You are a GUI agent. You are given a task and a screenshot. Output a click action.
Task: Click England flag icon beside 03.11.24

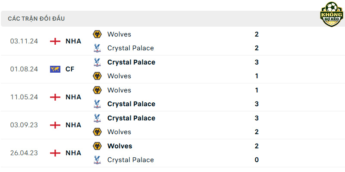click(x=55, y=41)
